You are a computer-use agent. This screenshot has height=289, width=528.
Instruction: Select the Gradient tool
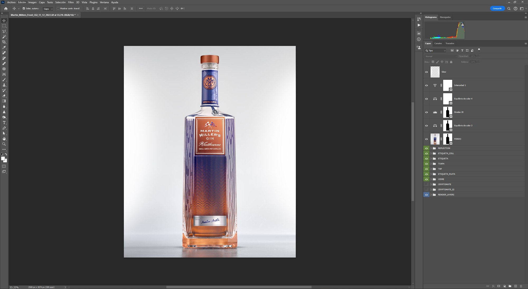point(4,101)
